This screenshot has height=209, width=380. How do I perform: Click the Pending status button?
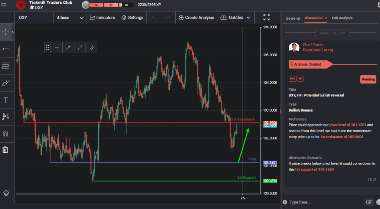[368, 79]
